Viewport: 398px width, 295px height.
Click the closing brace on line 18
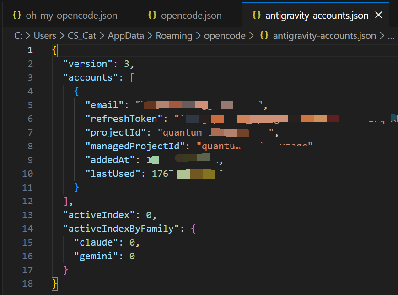point(54,284)
